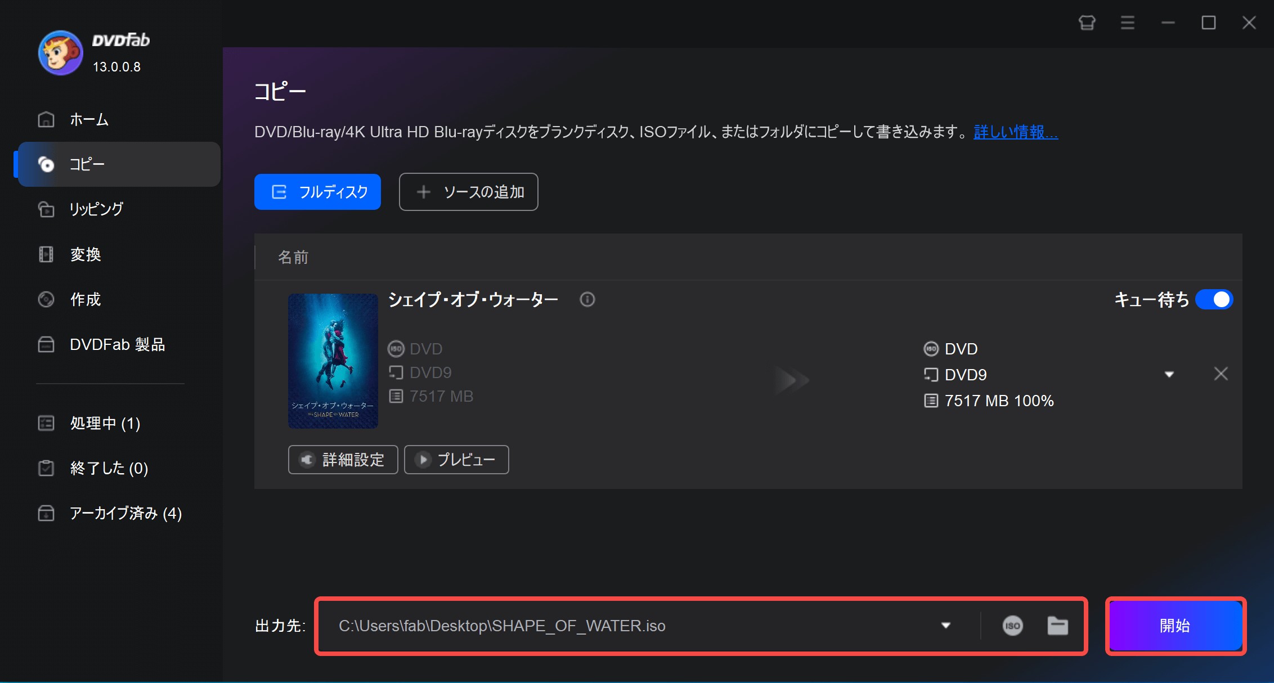Click output DVD9 disc icon
Screen dimensions: 1274x683
coord(931,375)
